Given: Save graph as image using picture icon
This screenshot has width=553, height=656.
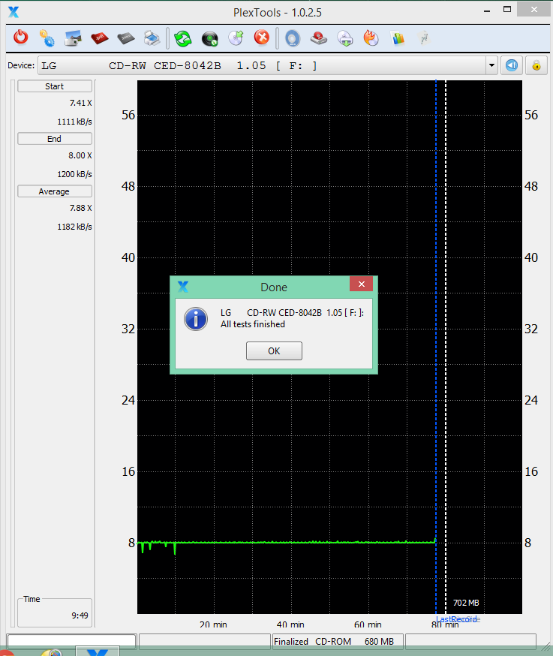Looking at the screenshot, I should [74, 38].
